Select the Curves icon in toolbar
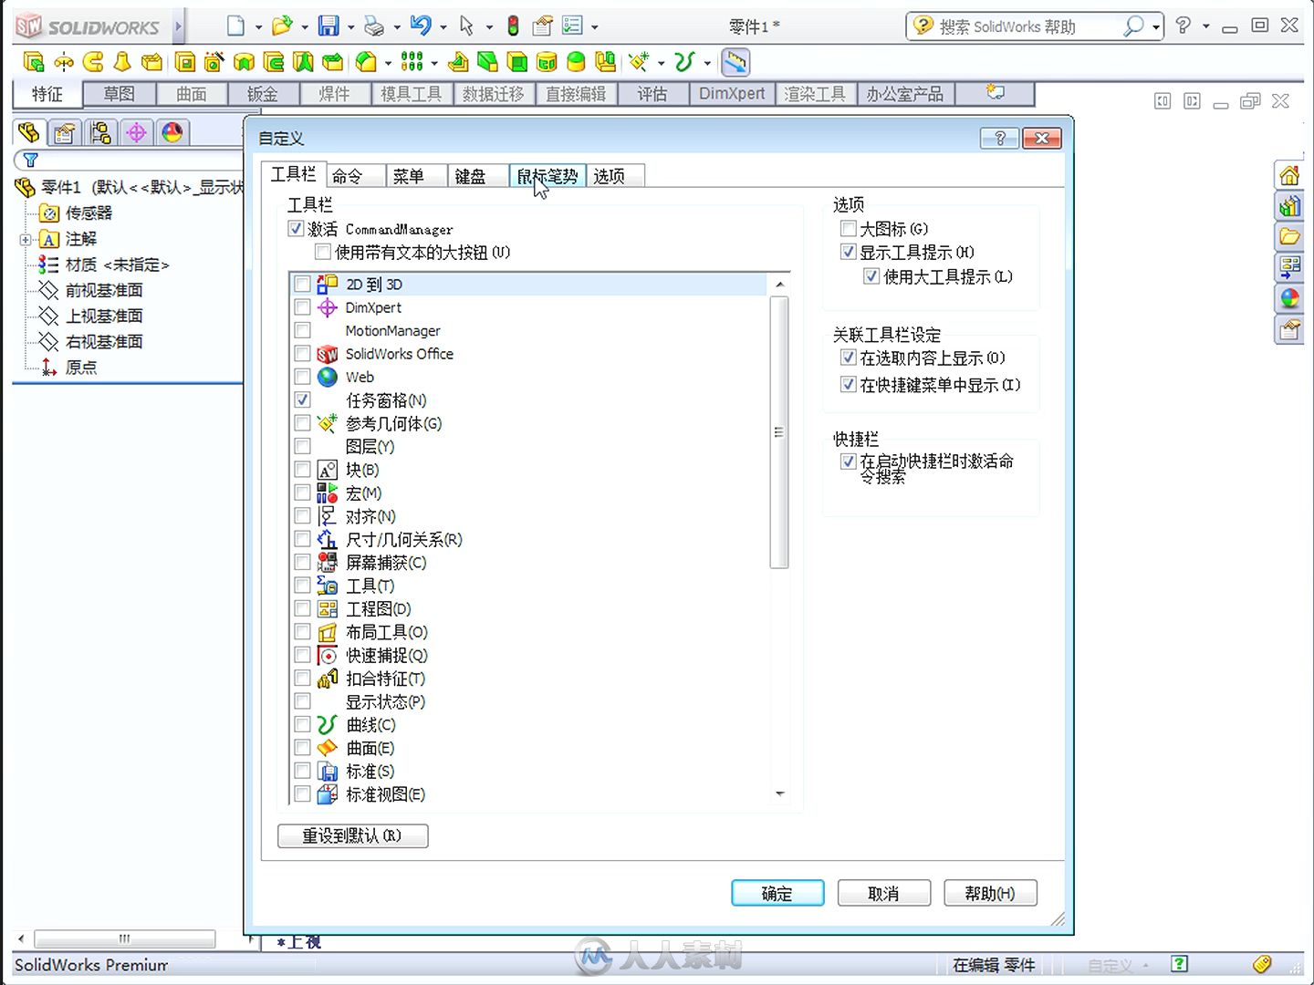The width and height of the screenshot is (1314, 985). [684, 62]
